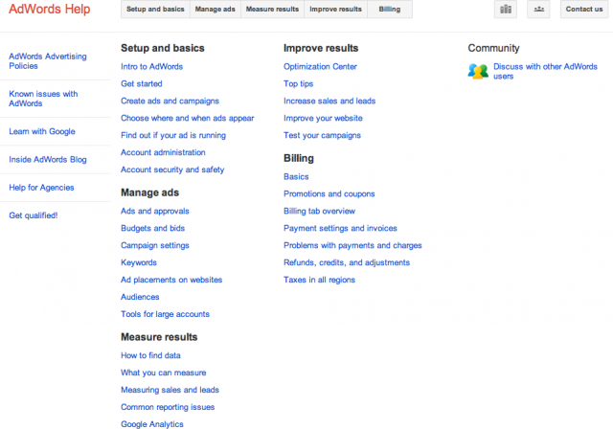Image resolution: width=613 pixels, height=429 pixels.
Task: Open Choose where and when ads appear
Action: click(188, 118)
